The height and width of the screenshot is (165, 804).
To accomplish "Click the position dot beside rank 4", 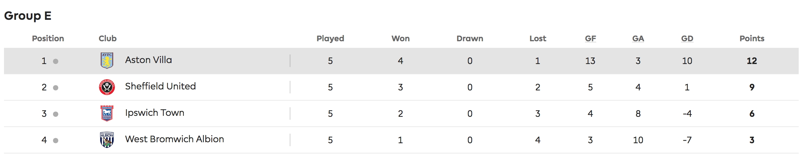I will tap(56, 141).
